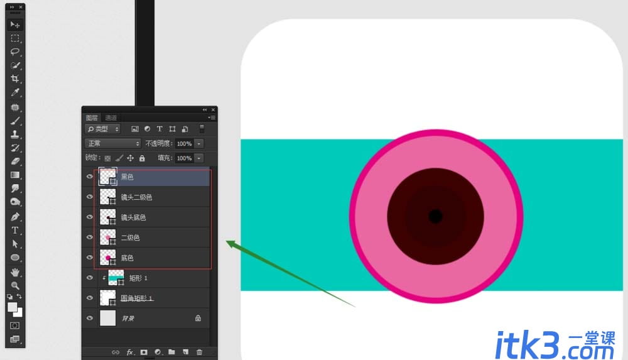Reset default foreground and background colors
Image resolution: width=628 pixels, height=360 pixels.
coord(9,297)
